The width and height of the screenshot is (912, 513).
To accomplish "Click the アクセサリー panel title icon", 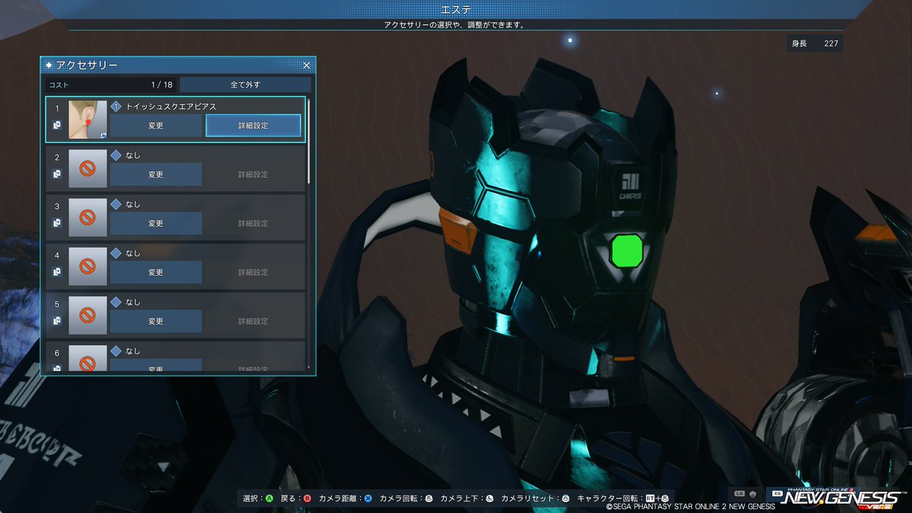I will point(49,66).
